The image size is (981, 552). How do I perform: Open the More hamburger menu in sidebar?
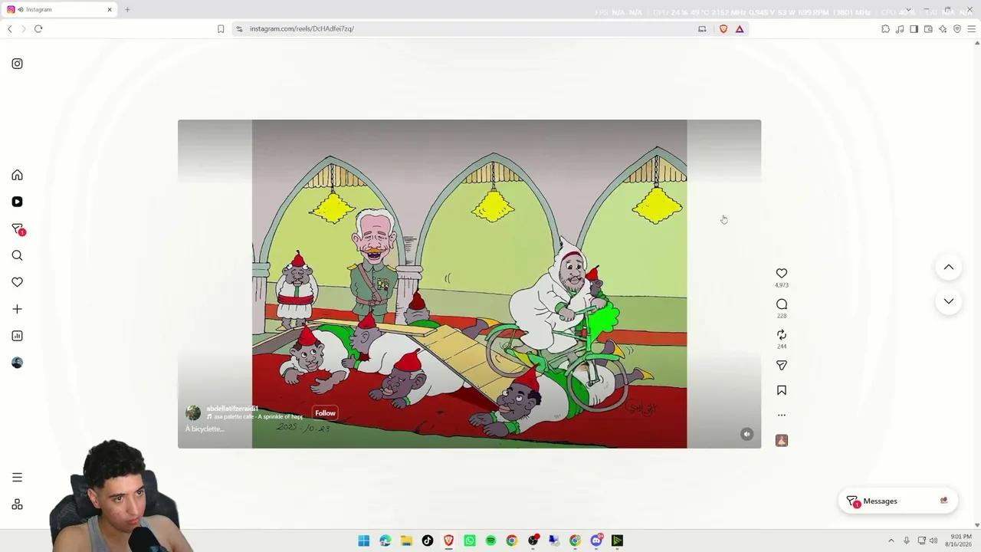17,478
